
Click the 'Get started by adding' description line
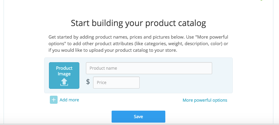(x=138, y=37)
